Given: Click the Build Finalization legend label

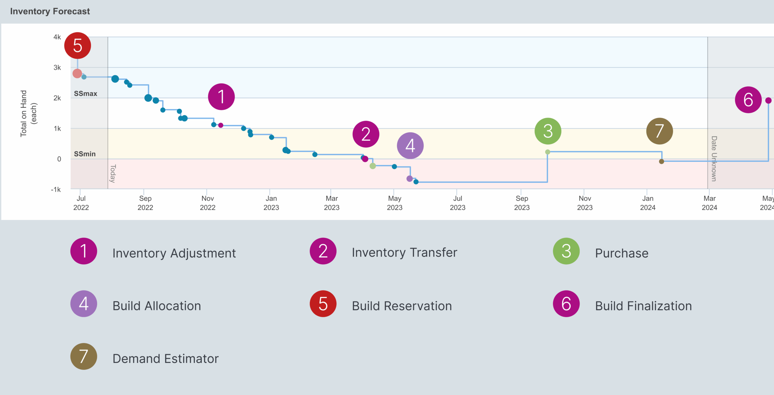Looking at the screenshot, I should 643,306.
